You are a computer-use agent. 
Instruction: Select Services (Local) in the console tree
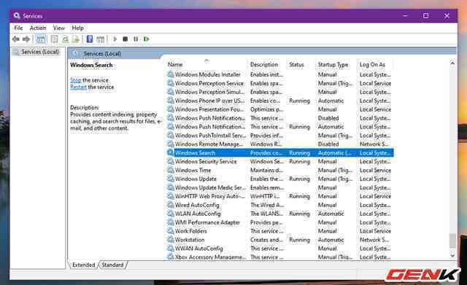click(40, 52)
